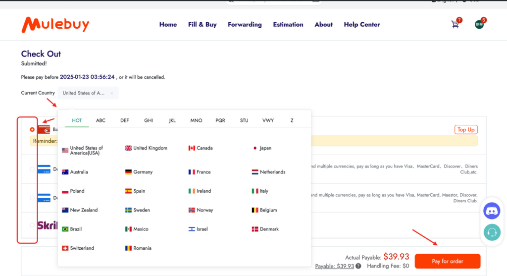Switch to the STU country tab

tap(244, 120)
